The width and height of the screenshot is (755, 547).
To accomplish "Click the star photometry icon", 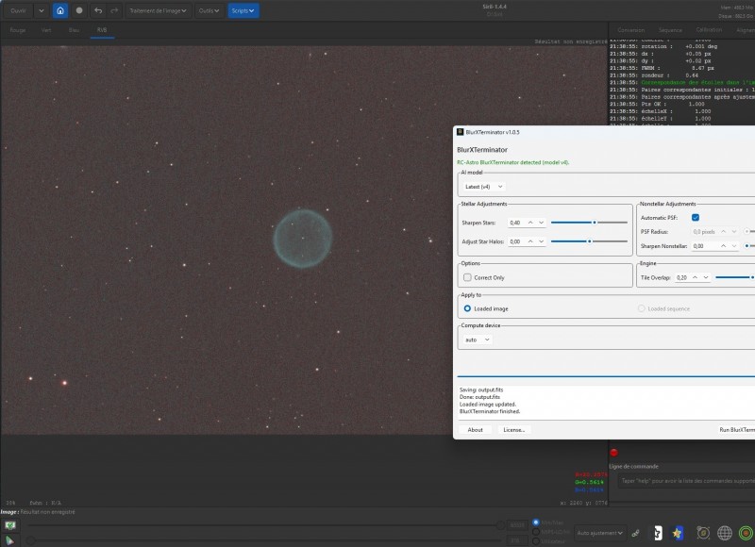I will [x=678, y=533].
